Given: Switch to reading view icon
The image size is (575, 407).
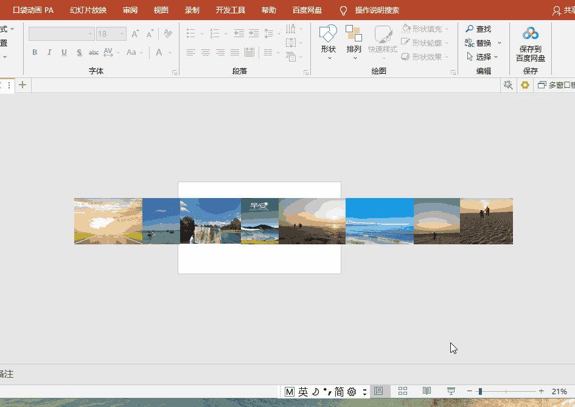Looking at the screenshot, I should pos(427,391).
